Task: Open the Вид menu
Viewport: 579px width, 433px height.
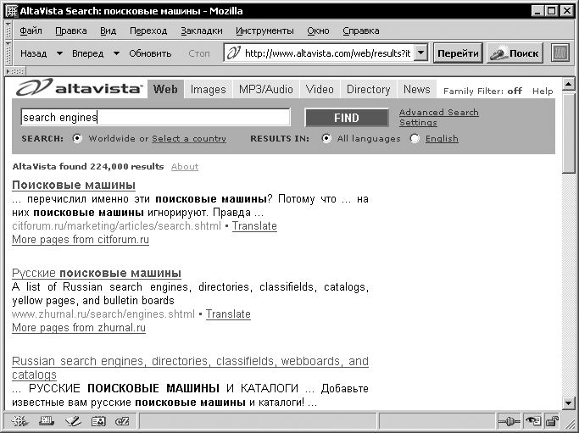Action: [109, 31]
